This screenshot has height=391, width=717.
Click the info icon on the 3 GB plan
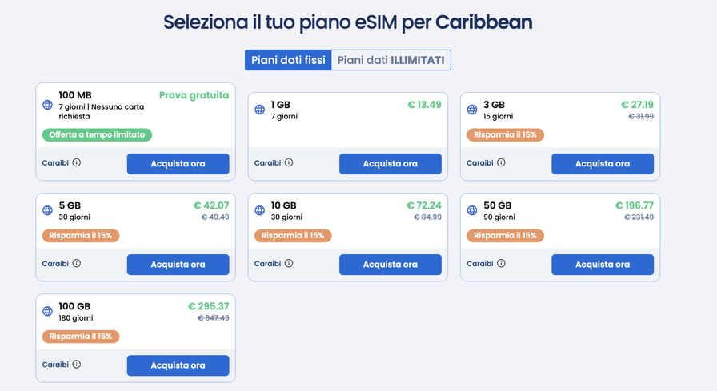501,162
